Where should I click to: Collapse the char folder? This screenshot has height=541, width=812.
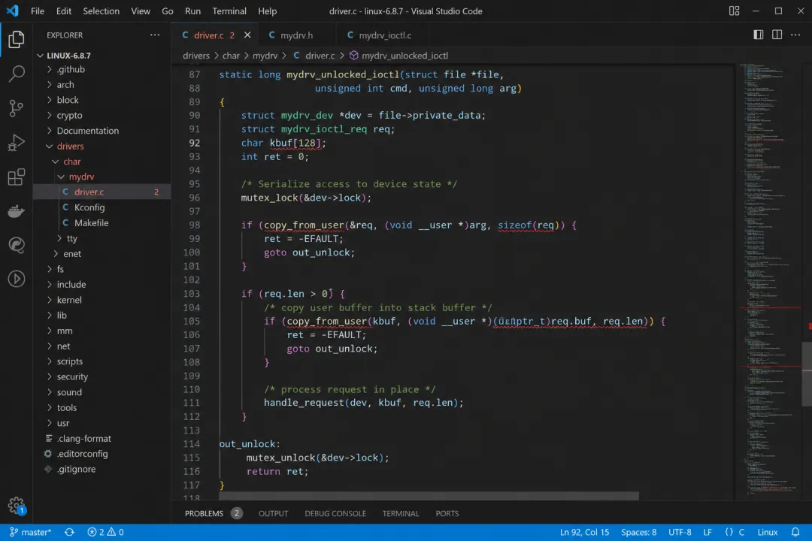click(x=102, y=162)
